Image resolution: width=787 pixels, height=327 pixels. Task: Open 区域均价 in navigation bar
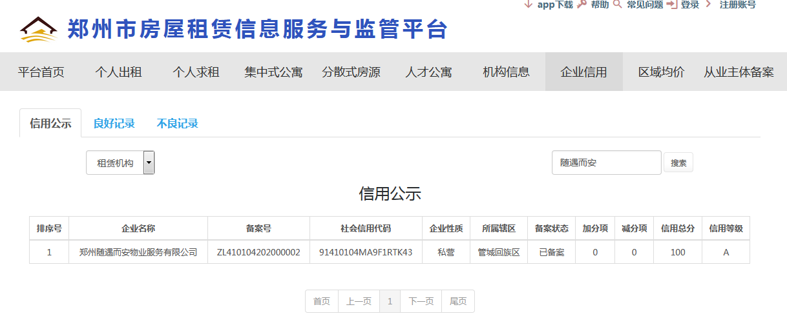662,72
